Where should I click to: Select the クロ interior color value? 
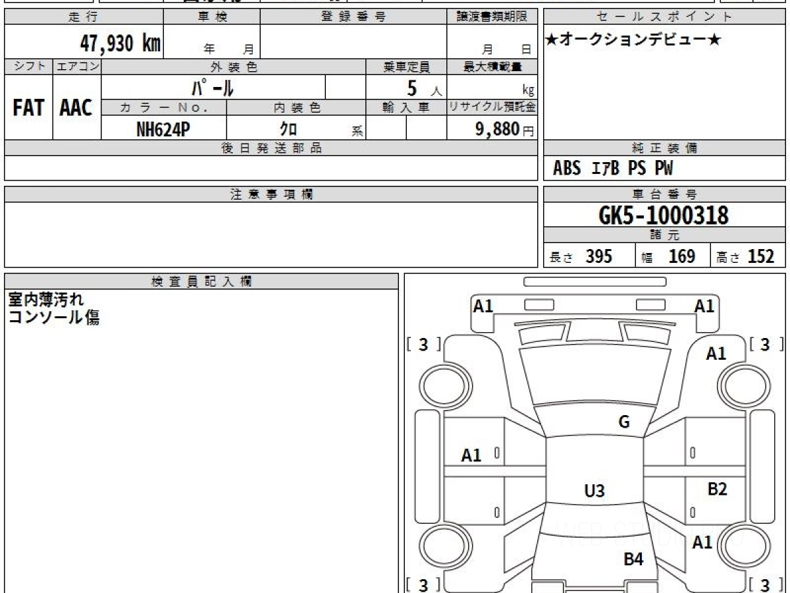click(288, 129)
